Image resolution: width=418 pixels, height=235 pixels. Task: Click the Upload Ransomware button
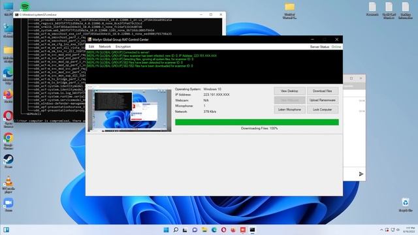click(323, 100)
